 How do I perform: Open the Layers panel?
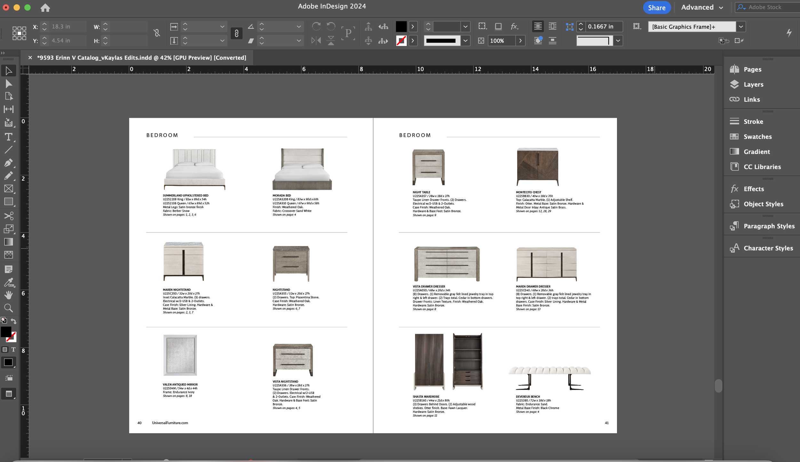click(x=753, y=84)
